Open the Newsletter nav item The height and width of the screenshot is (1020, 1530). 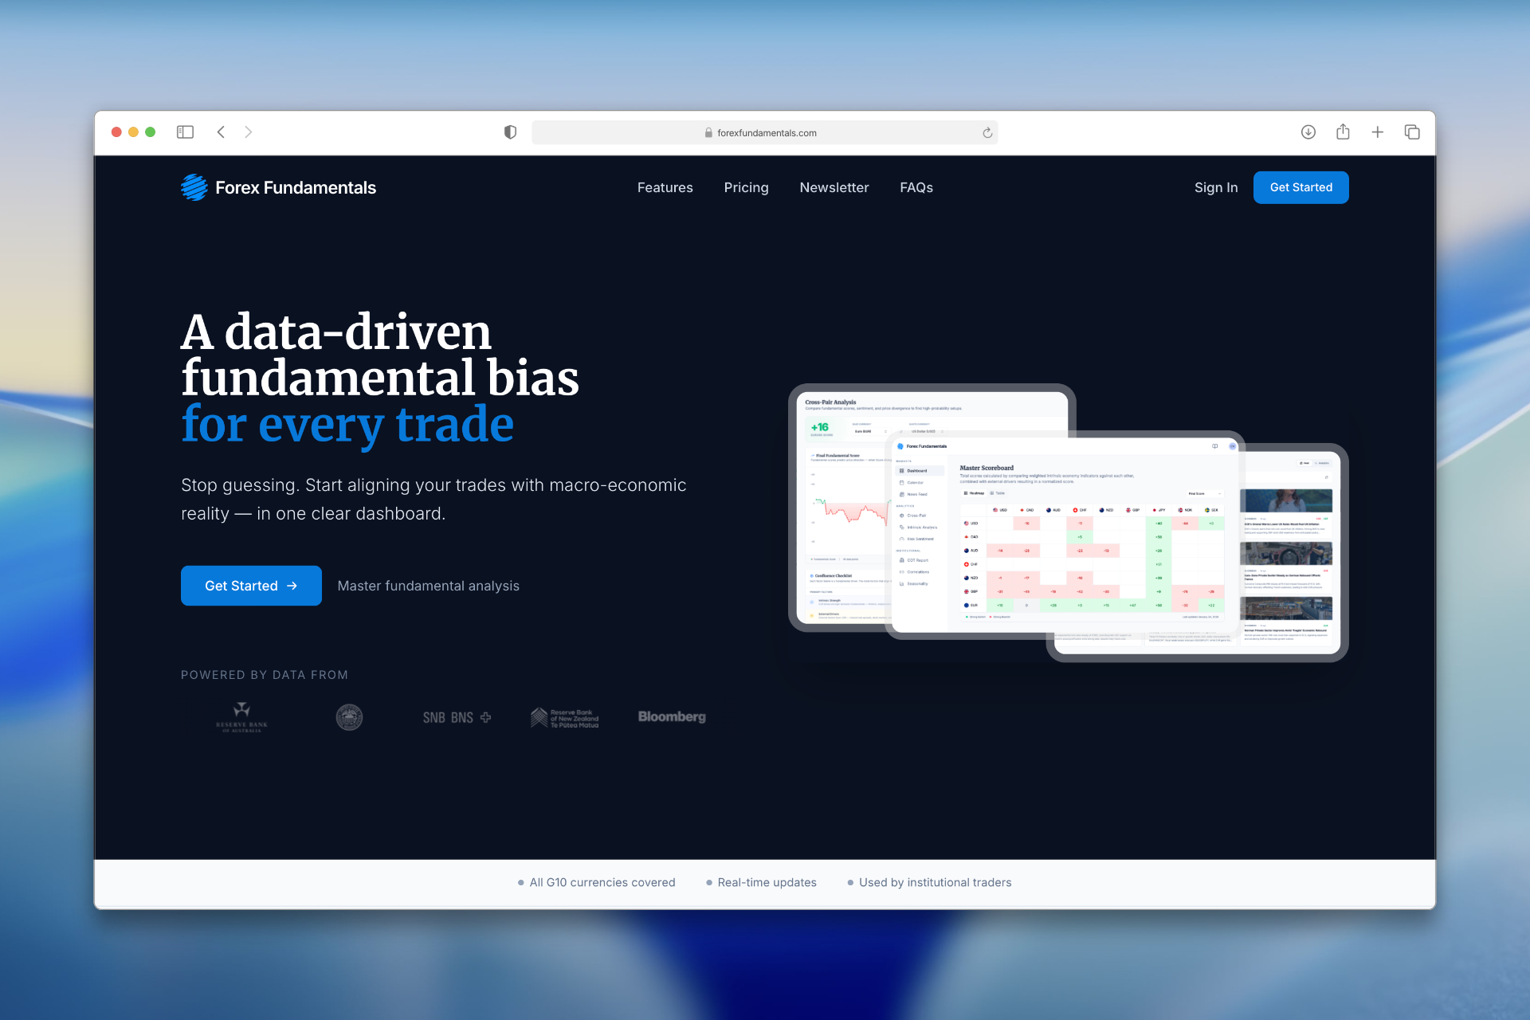pos(834,187)
